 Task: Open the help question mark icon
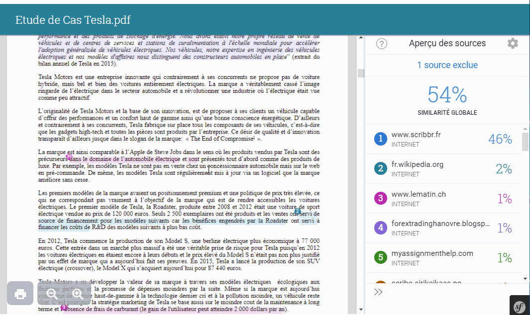[x=381, y=43]
